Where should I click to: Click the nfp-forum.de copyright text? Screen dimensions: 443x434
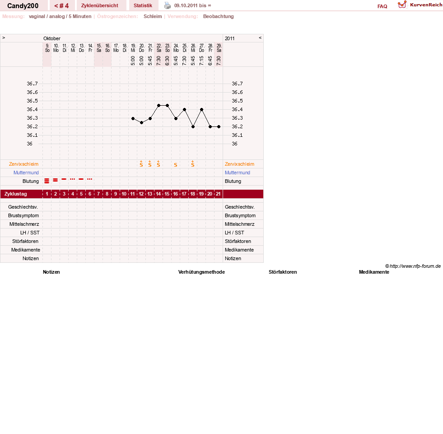pyautogui.click(x=413, y=266)
